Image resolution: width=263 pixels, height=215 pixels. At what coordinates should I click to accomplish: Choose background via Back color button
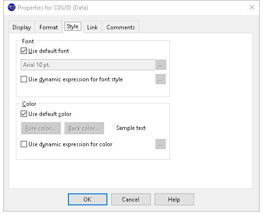[x=84, y=128]
